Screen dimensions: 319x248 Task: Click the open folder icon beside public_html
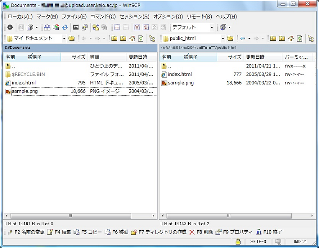[230, 38]
